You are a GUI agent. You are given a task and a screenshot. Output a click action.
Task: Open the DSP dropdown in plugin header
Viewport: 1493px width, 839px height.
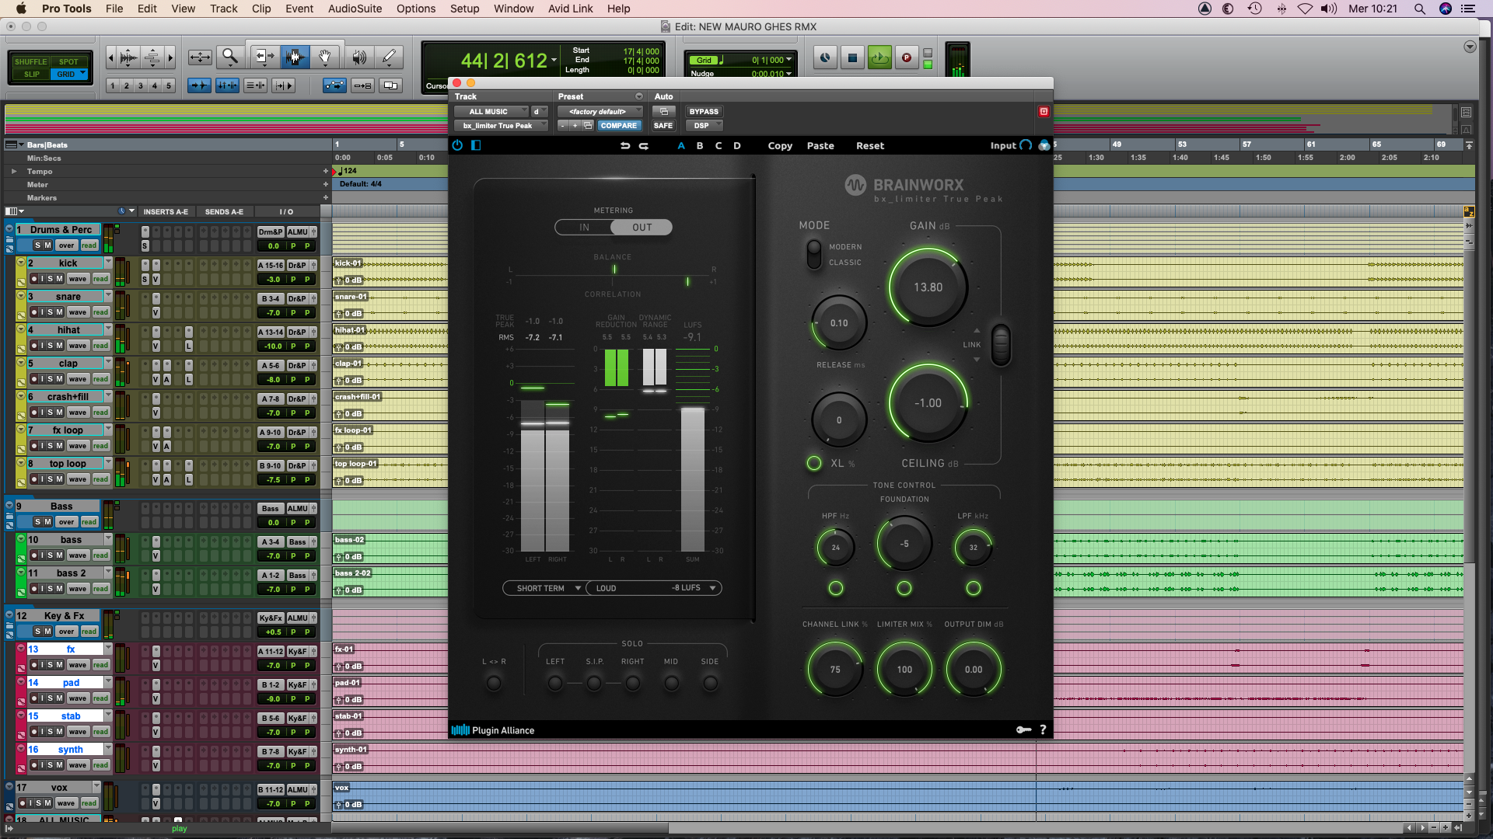coord(705,126)
